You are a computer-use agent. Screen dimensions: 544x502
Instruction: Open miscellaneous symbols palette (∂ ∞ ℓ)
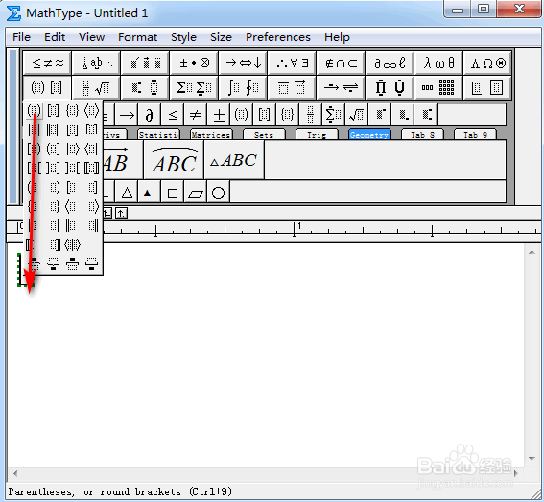tap(390, 63)
